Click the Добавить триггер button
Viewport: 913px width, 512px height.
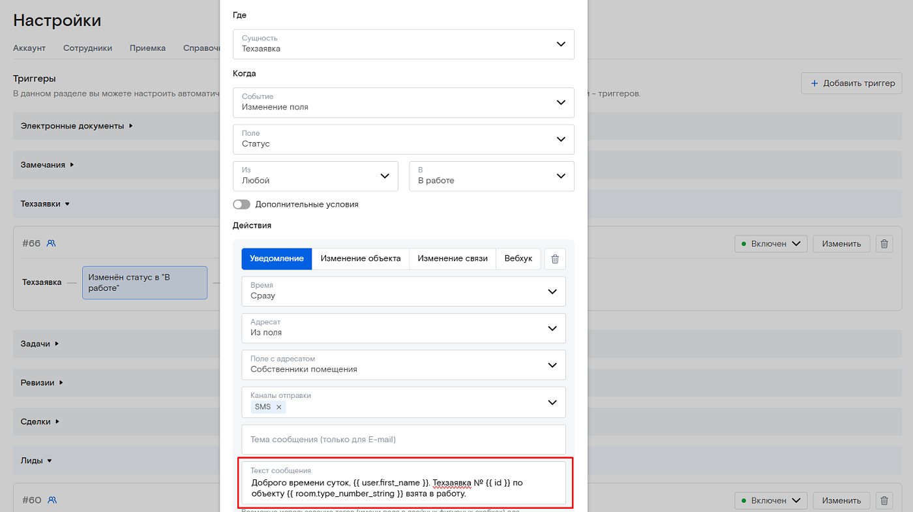point(852,83)
